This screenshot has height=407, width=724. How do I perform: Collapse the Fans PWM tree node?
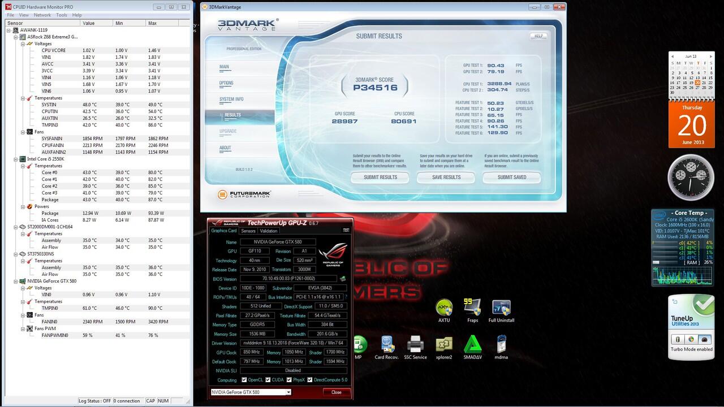pos(23,328)
